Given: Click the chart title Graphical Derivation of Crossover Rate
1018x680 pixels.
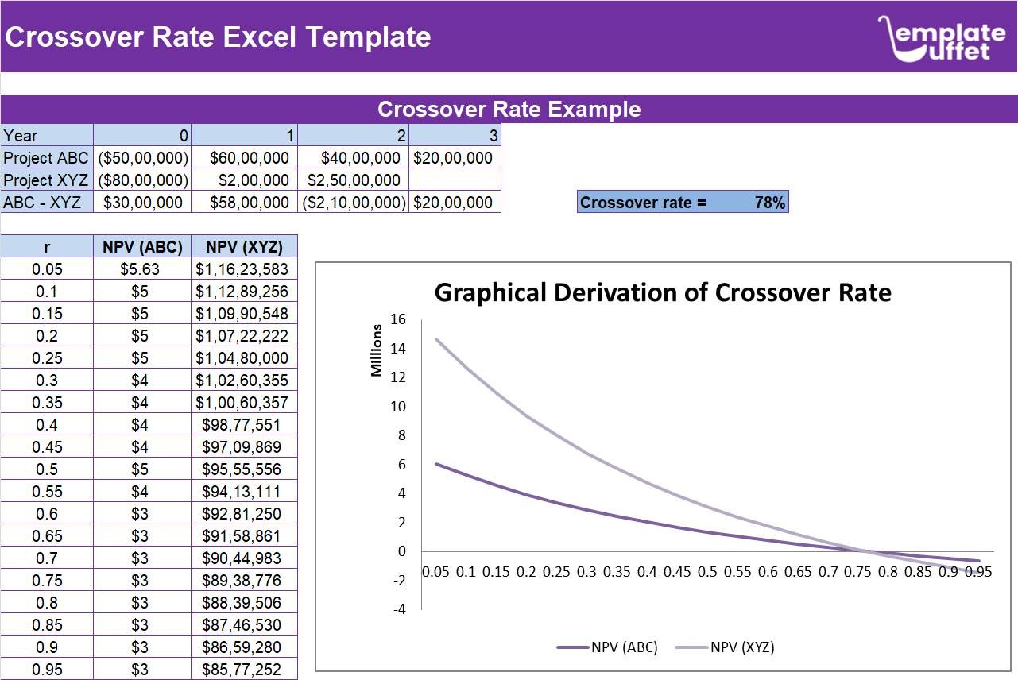Looking at the screenshot, I should [x=664, y=292].
